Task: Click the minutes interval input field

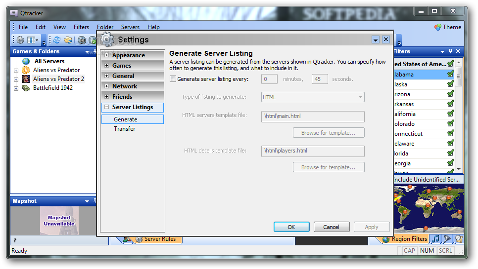Action: tap(270, 79)
